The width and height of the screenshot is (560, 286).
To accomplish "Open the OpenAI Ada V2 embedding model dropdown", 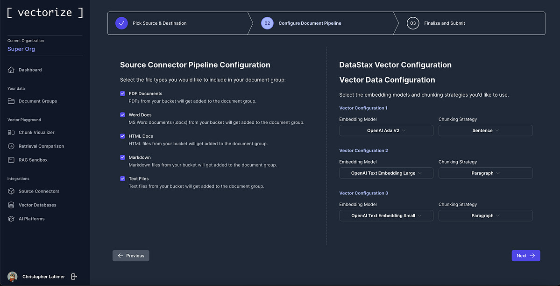I will (x=386, y=130).
